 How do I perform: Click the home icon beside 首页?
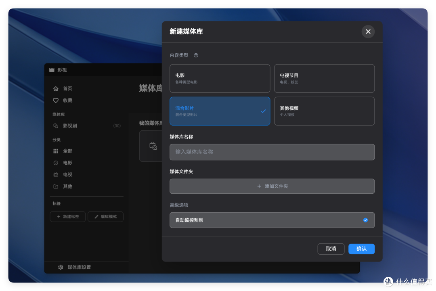(56, 89)
